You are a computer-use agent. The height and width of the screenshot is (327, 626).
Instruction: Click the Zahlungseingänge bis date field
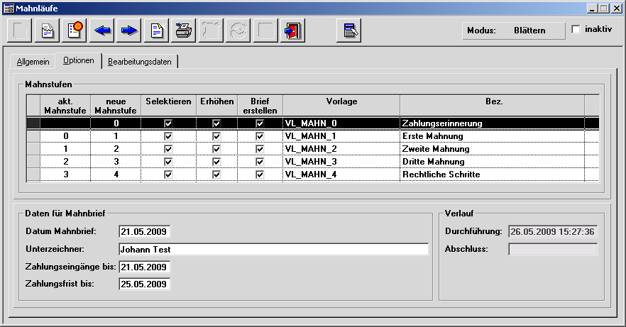[x=145, y=267]
